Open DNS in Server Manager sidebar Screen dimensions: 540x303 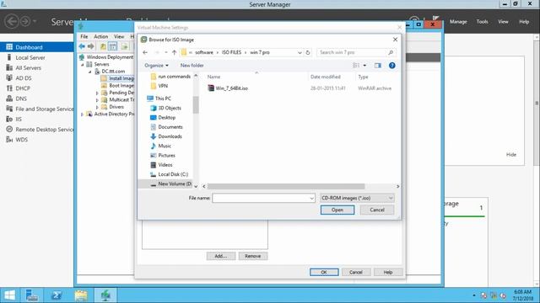click(x=21, y=99)
